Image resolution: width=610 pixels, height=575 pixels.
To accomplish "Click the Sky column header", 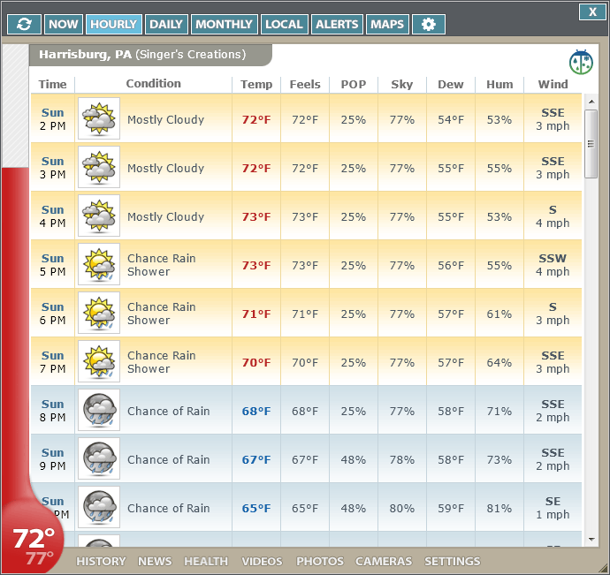I will [x=402, y=85].
